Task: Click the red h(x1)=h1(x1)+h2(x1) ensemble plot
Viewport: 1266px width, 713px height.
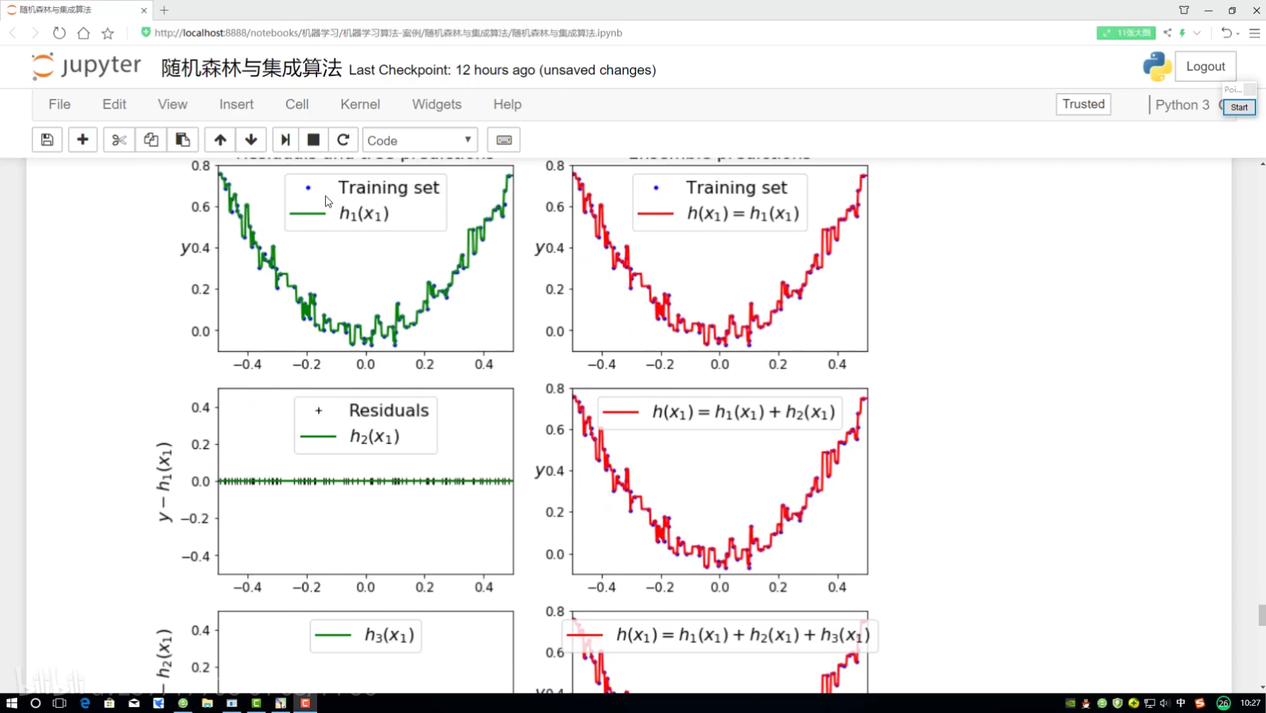Action: tap(720, 481)
